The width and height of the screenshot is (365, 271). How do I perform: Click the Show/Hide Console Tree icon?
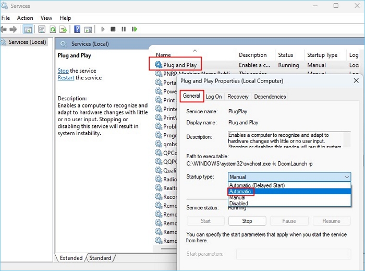[x=28, y=29]
